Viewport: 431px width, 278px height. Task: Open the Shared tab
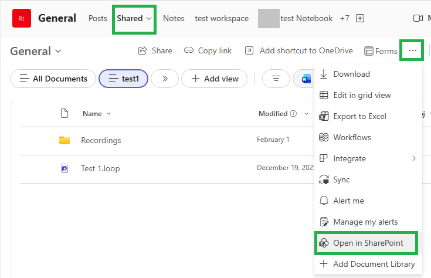pos(130,18)
